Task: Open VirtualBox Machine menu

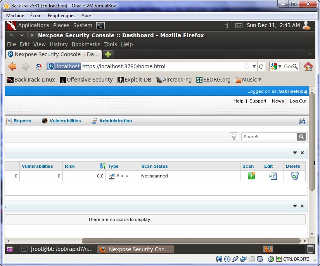Action: [x=15, y=16]
